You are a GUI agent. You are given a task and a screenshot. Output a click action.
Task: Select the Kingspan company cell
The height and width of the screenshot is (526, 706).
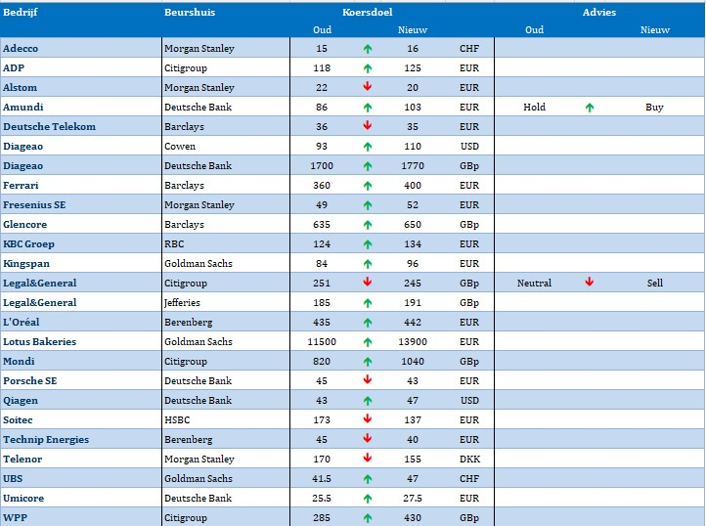pos(81,263)
